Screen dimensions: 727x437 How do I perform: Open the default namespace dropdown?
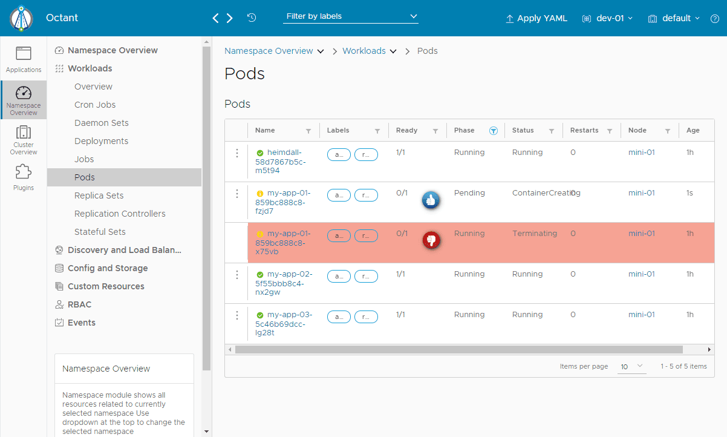(x=674, y=18)
